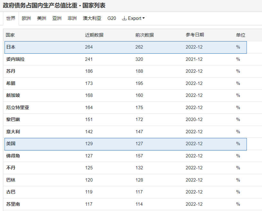262x211 pixels.
Task: Select the 欧洲 tab
Action: [26, 18]
